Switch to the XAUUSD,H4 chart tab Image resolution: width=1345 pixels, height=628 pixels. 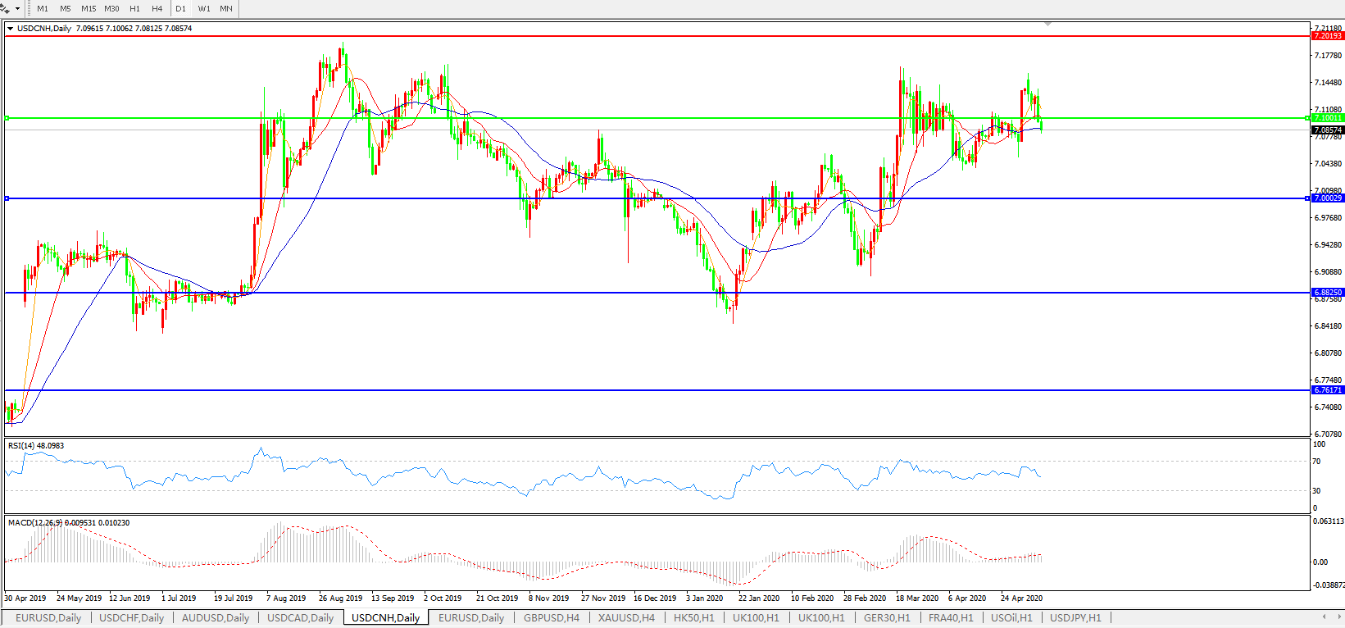pos(626,618)
